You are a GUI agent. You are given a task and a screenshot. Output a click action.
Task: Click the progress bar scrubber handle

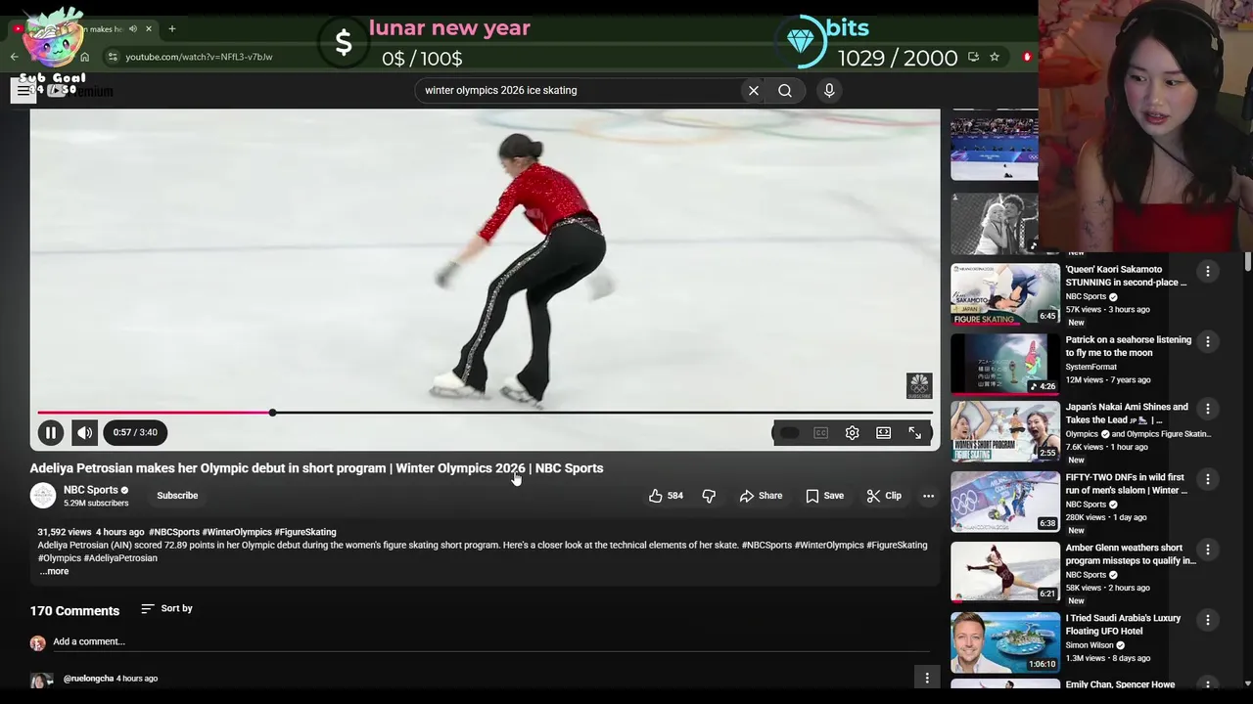pyautogui.click(x=273, y=413)
